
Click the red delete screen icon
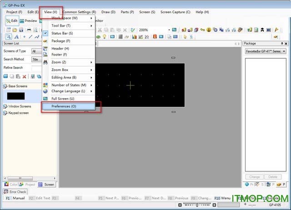click(x=25, y=76)
